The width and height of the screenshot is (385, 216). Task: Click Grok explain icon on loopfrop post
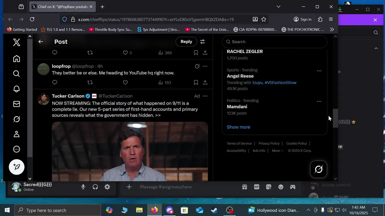coord(197,66)
